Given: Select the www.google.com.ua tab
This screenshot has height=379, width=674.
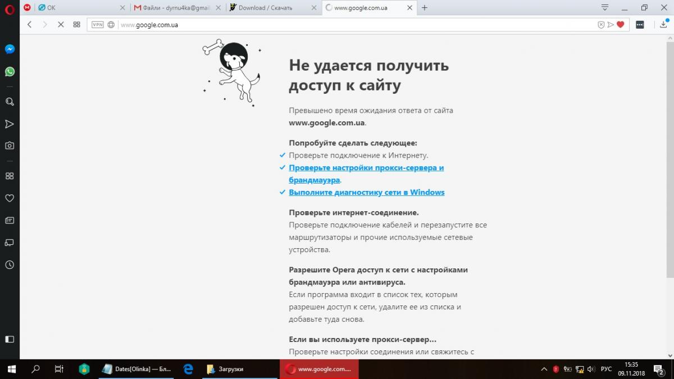Looking at the screenshot, I should pyautogui.click(x=368, y=8).
